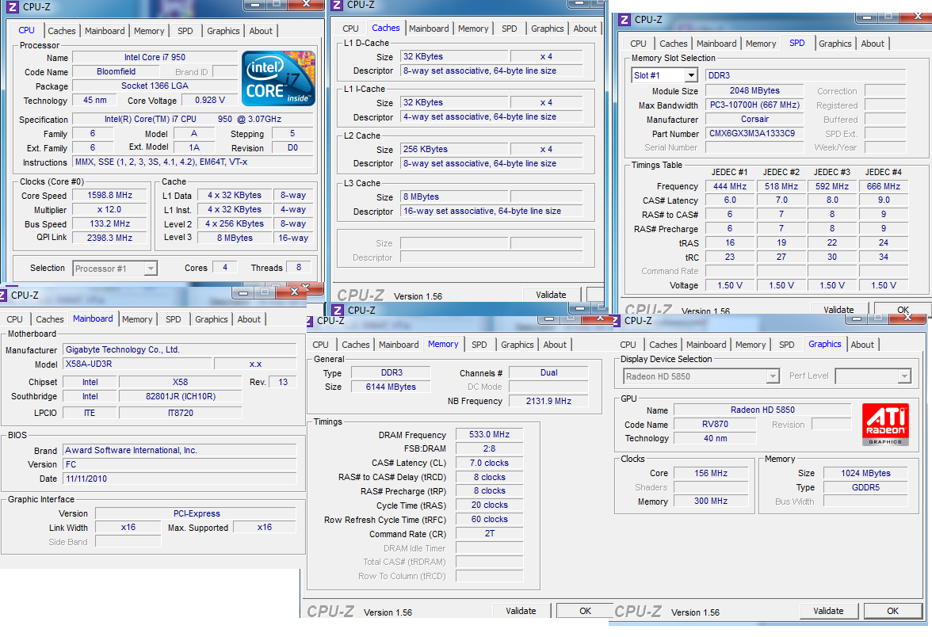Switch to CPU tab in the GPU window

click(628, 345)
